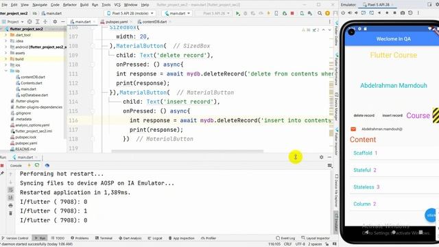Click the pin tab icon in Run panel
The height and width of the screenshot is (247, 439).
(x=2, y=174)
